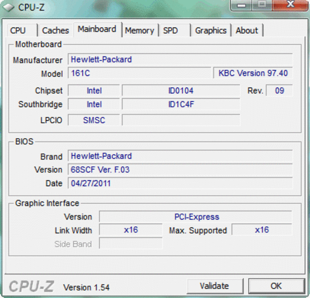Click the Hewlett-Packard motherboard manufacturer field
Image resolution: width=310 pixels, height=298 pixels.
[x=180, y=60]
